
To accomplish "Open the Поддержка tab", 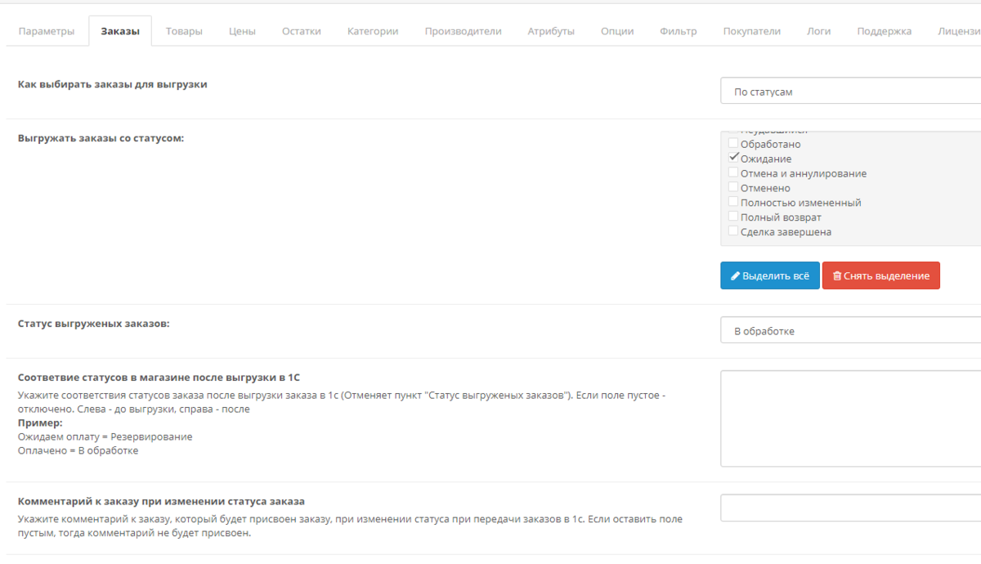I will coord(885,31).
